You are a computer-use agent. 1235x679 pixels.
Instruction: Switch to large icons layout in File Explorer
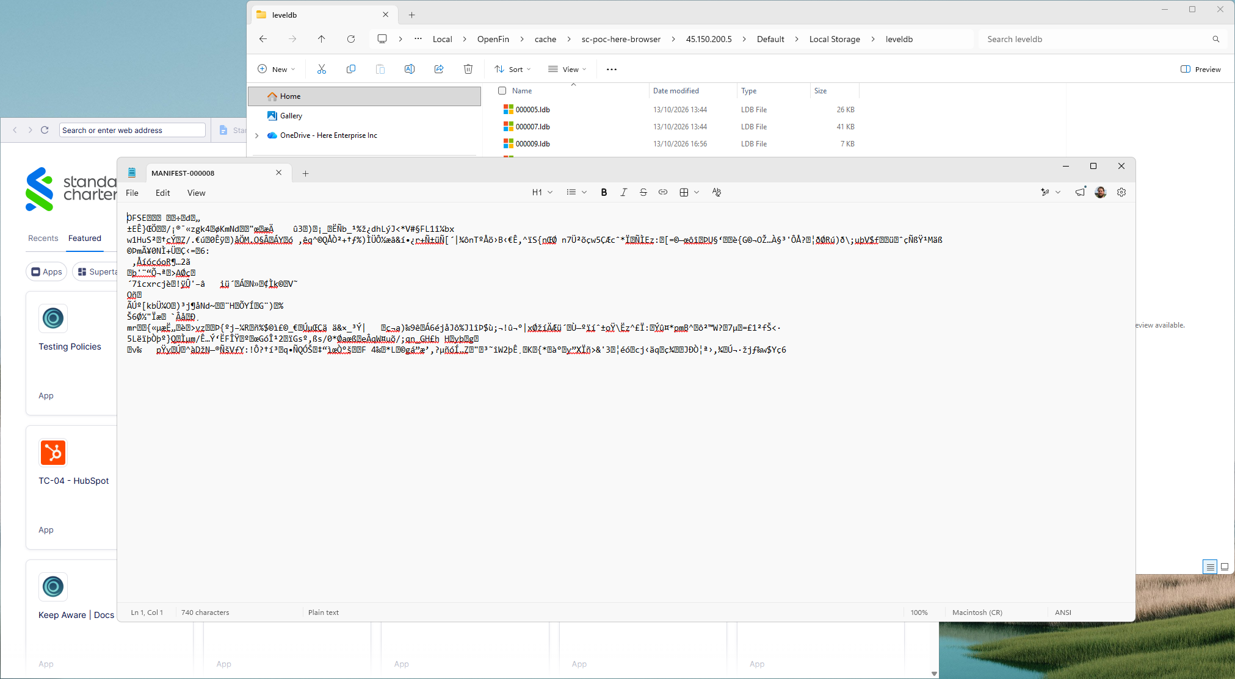coord(1225,567)
